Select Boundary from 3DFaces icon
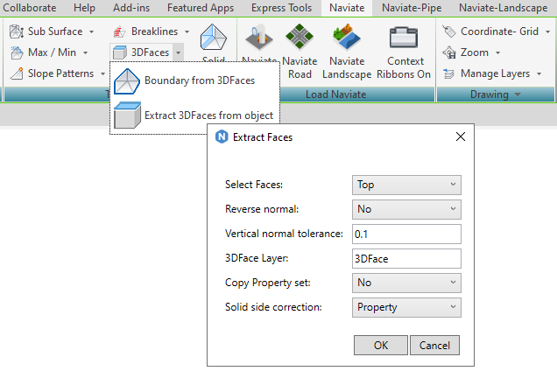The width and height of the screenshot is (557, 371). pos(127,81)
